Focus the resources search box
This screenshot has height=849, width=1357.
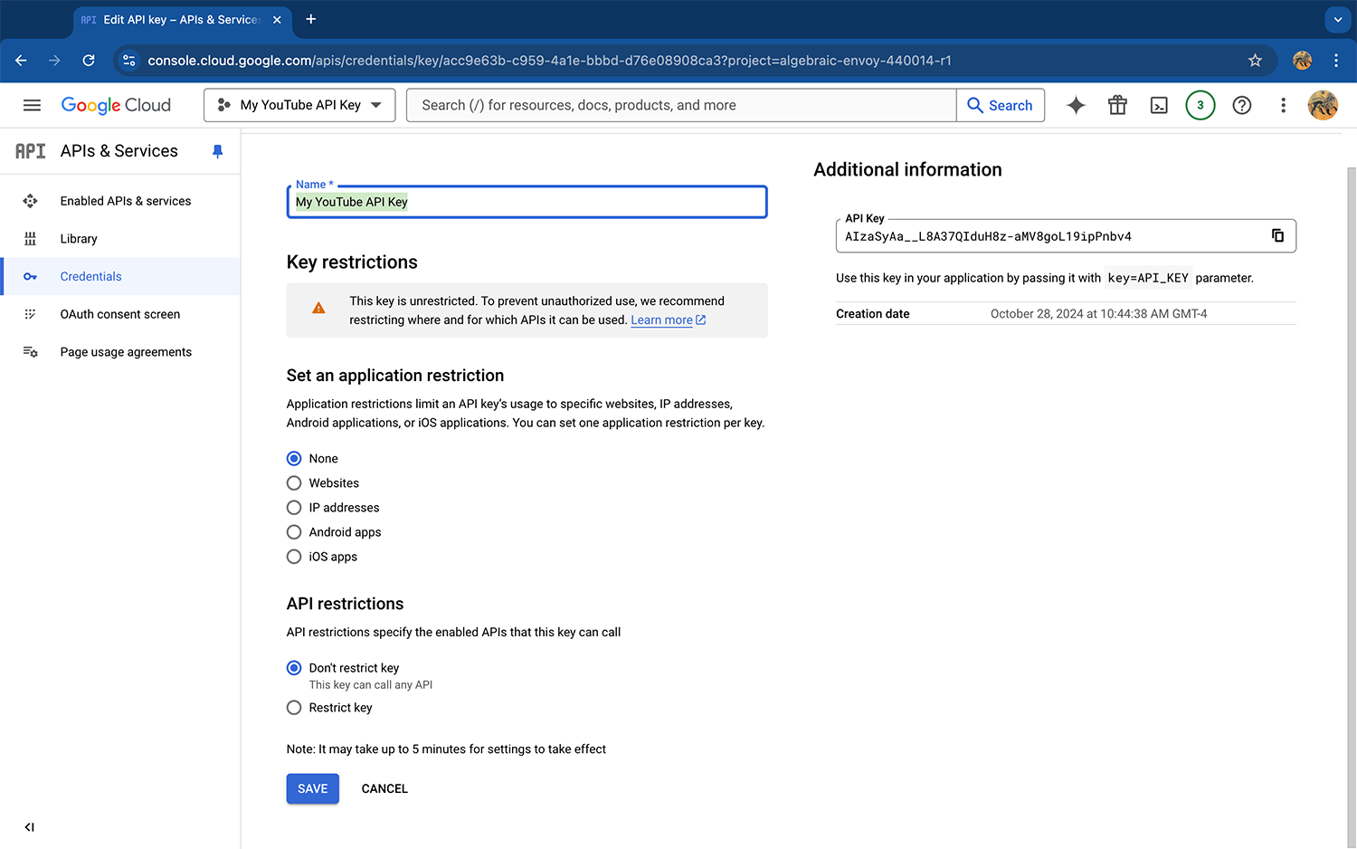point(681,105)
